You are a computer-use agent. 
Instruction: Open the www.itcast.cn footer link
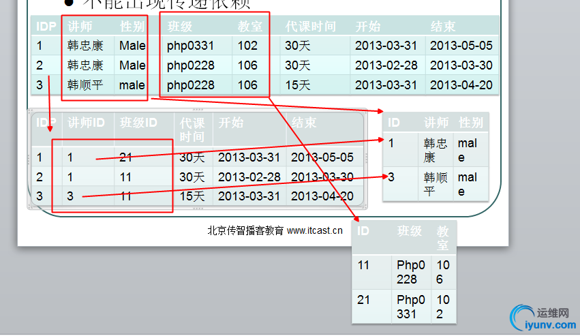315,230
